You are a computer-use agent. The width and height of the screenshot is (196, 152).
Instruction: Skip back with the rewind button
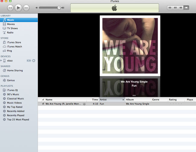tap(10, 8)
